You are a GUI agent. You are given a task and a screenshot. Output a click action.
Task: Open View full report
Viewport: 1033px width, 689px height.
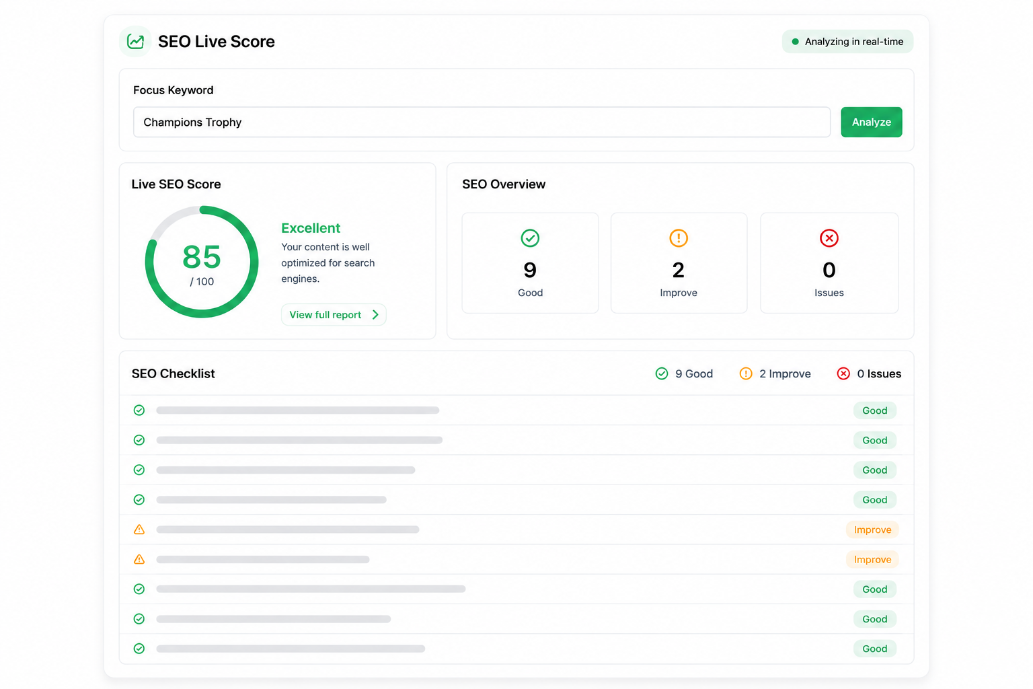click(x=334, y=315)
